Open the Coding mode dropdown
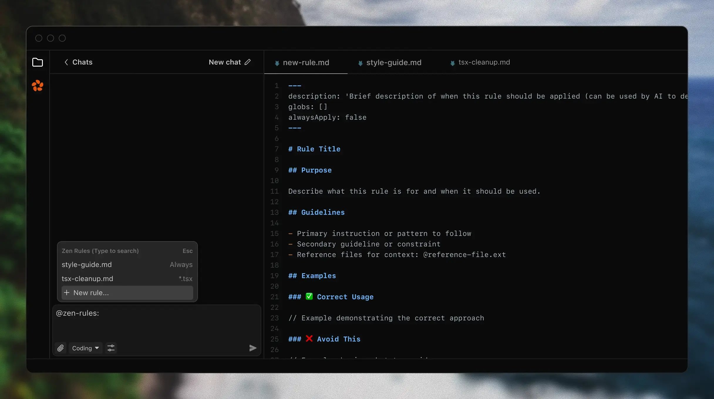The image size is (714, 399). click(85, 348)
